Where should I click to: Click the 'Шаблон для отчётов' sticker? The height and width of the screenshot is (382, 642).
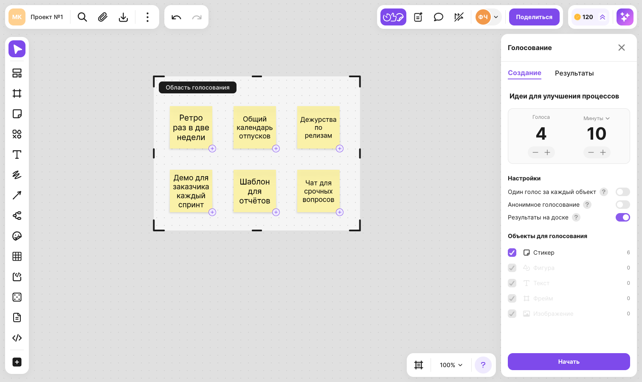coord(255,191)
